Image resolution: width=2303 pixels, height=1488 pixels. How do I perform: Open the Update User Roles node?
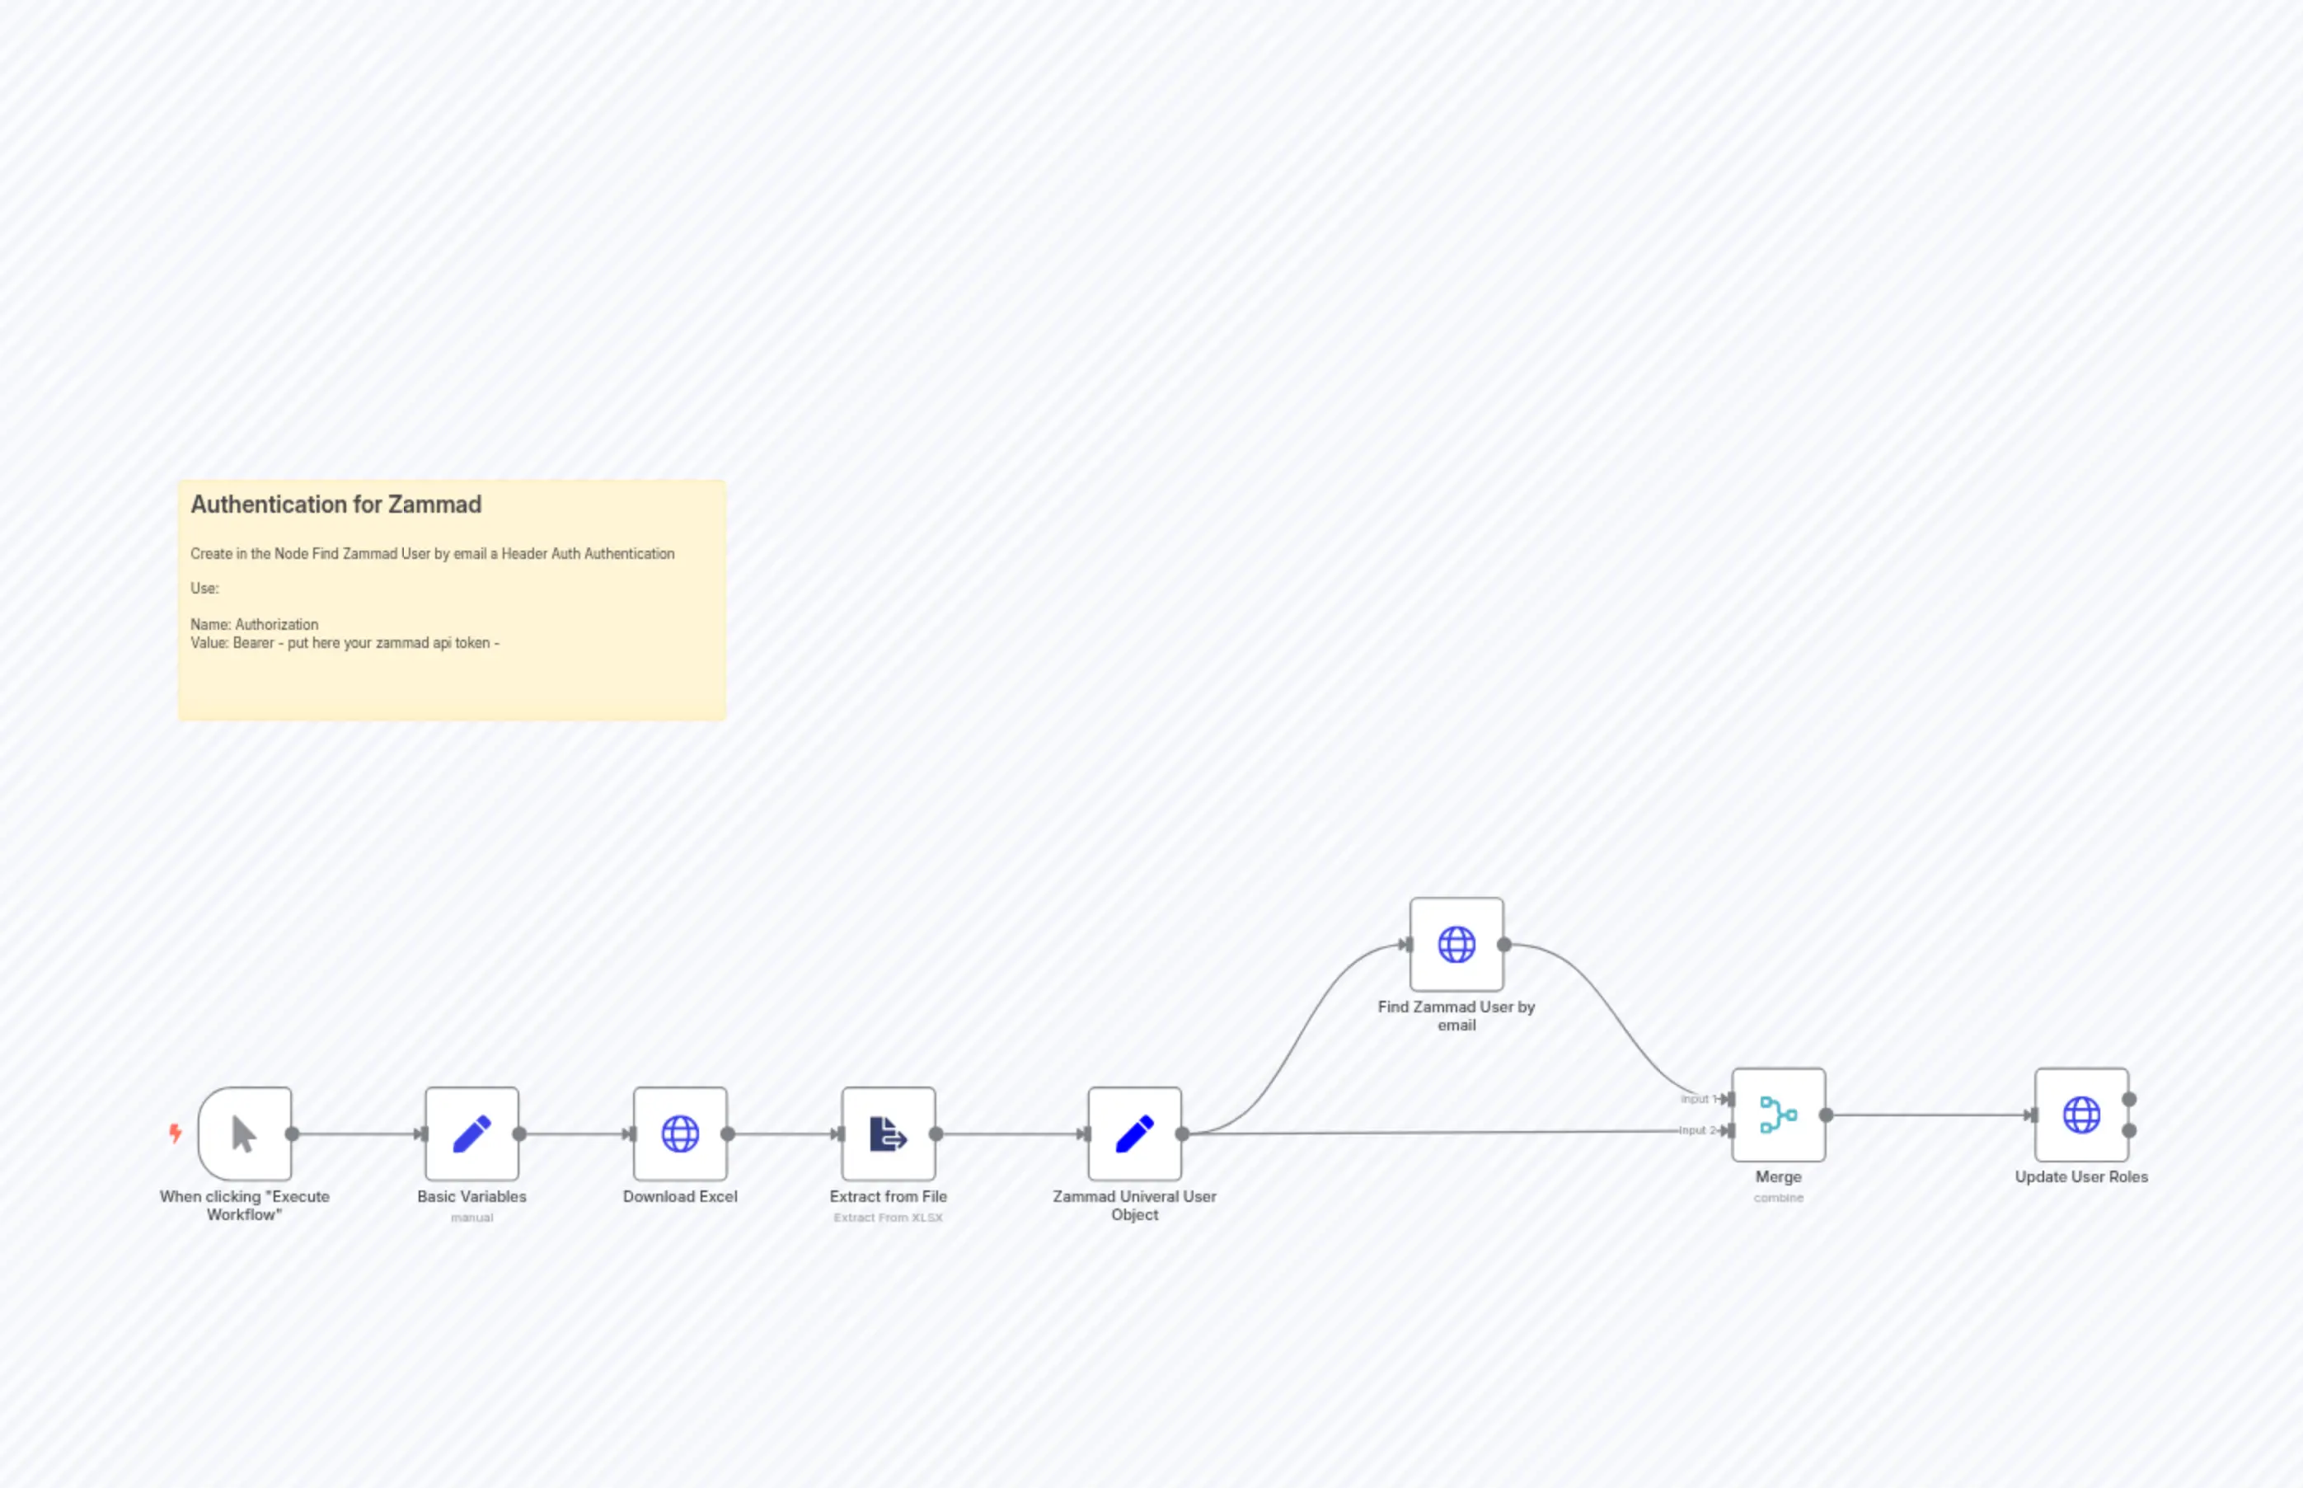pyautogui.click(x=2080, y=1114)
